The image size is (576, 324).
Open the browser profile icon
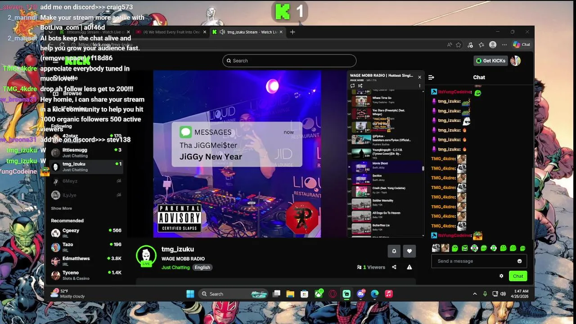coord(493,45)
